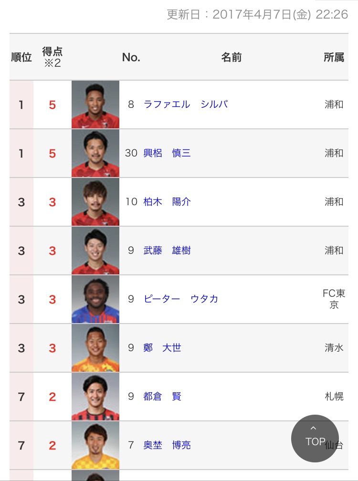
Task: Click 都倉 賢's player photo
Action: 95,397
